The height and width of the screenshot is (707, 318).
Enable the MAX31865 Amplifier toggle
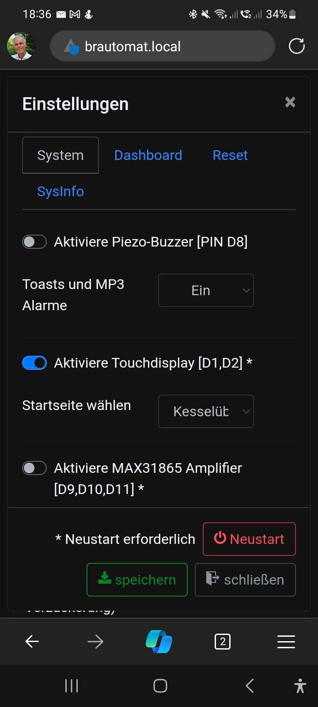pos(34,468)
